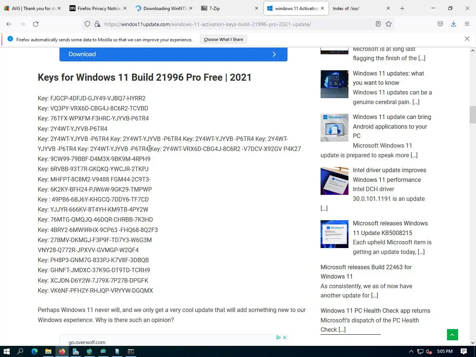Show site security padlock info

point(97,24)
